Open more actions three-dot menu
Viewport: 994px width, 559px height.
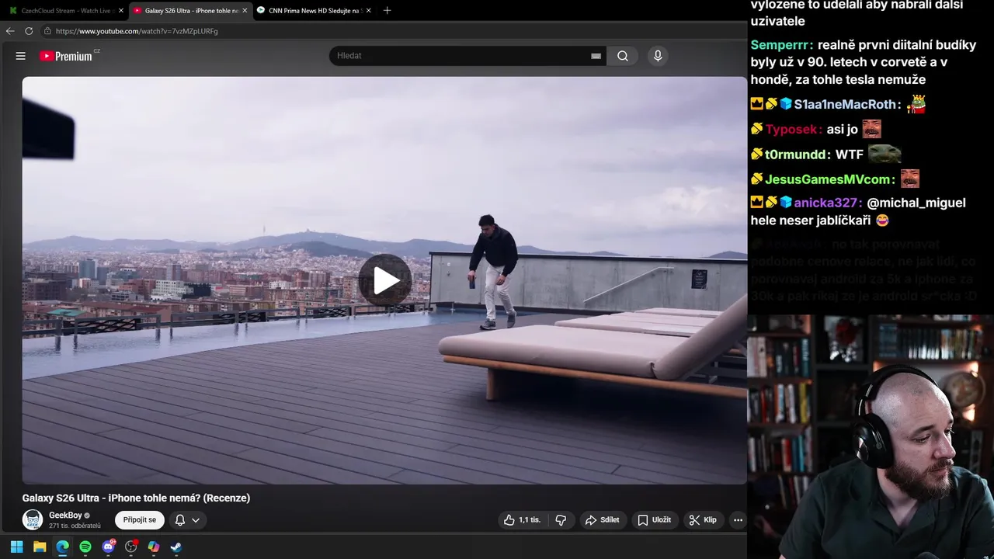click(738, 520)
